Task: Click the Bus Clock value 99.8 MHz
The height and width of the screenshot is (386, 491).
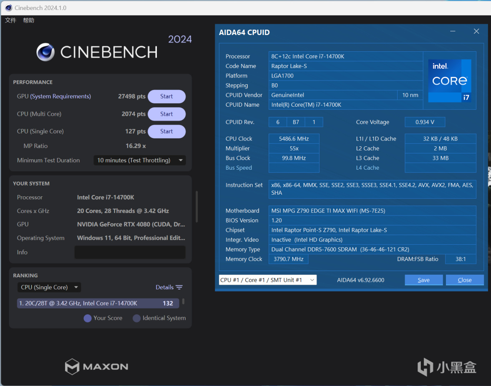Action: (x=294, y=158)
